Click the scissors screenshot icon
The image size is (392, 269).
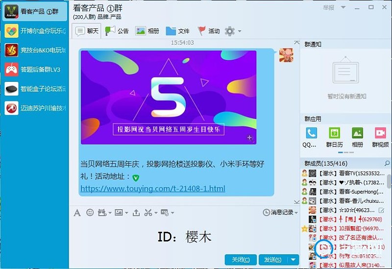(x=148, y=213)
